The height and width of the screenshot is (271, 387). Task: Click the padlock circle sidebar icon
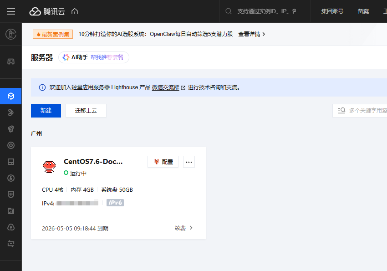click(11, 178)
